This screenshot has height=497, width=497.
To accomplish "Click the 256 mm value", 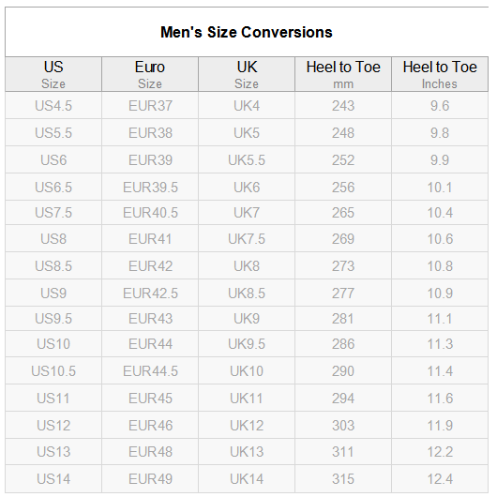I will click(x=343, y=187).
